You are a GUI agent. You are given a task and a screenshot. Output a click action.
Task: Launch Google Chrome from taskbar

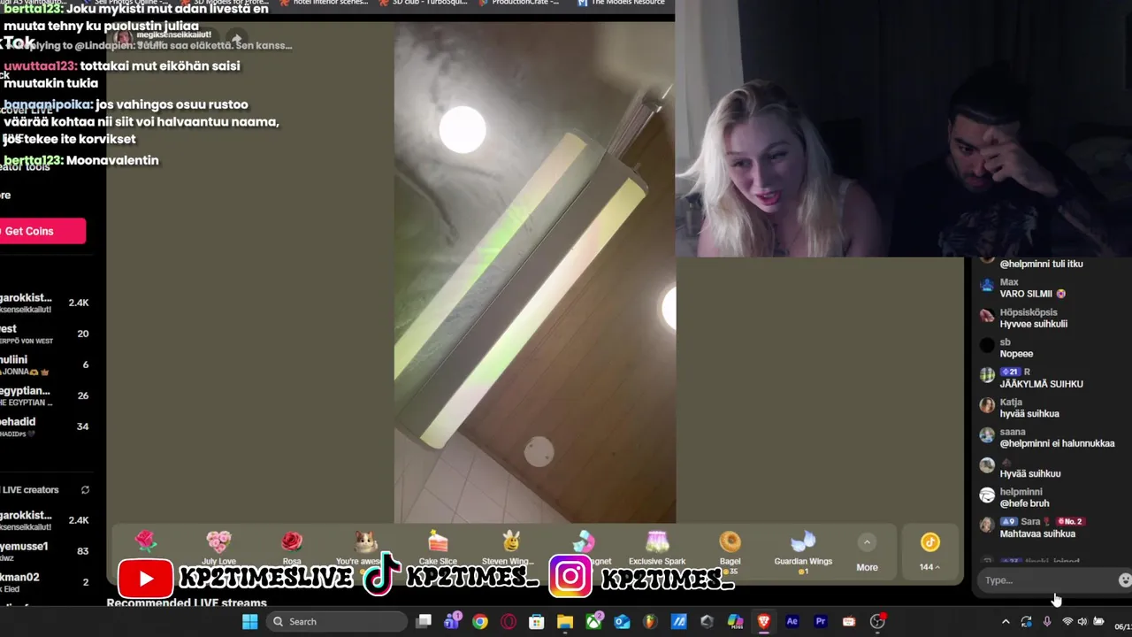480,621
